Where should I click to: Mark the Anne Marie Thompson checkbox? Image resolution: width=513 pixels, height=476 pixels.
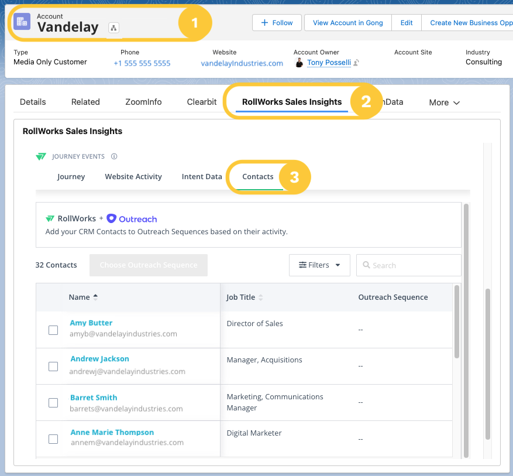53,439
